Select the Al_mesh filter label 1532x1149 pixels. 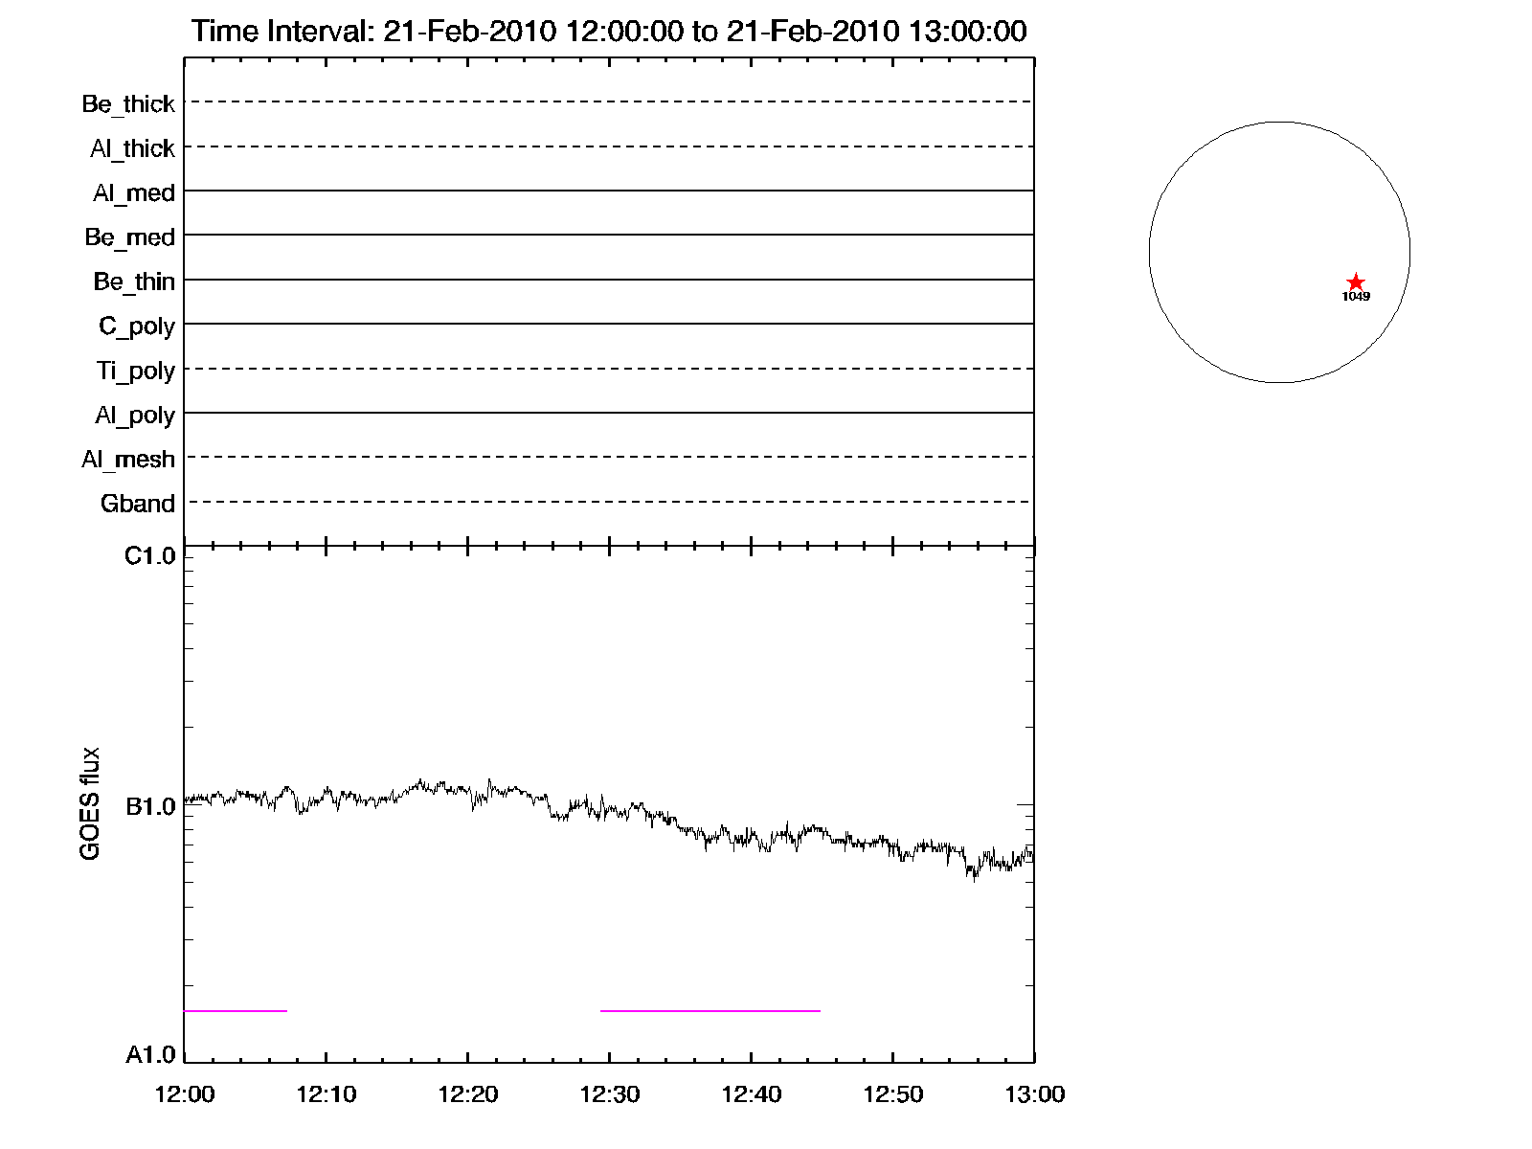click(128, 460)
